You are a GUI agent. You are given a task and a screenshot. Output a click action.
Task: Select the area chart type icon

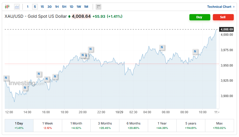tap(17, 7)
